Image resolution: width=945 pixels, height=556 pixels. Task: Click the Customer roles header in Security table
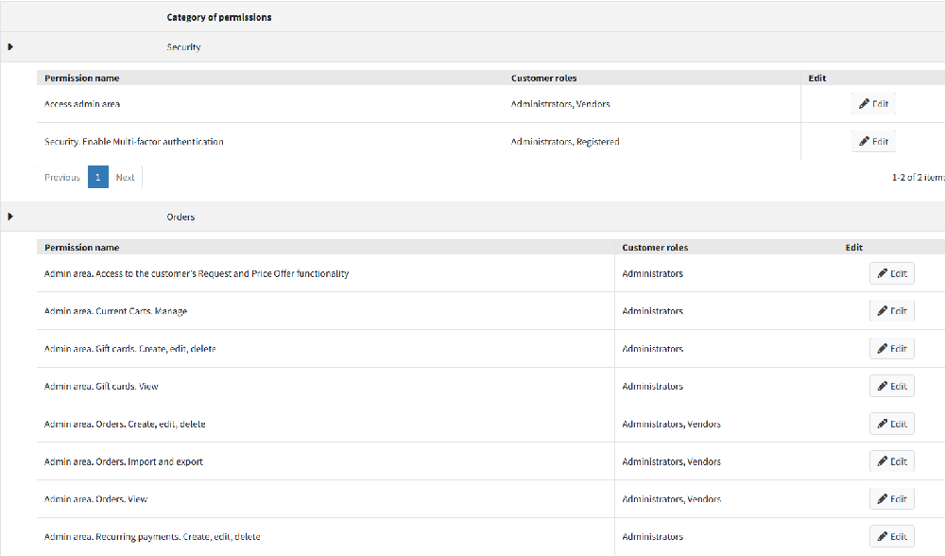tap(543, 78)
